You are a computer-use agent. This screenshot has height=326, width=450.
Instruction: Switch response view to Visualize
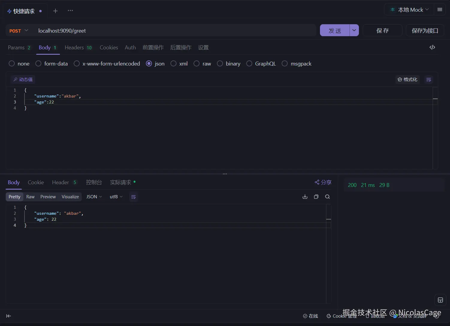(70, 197)
